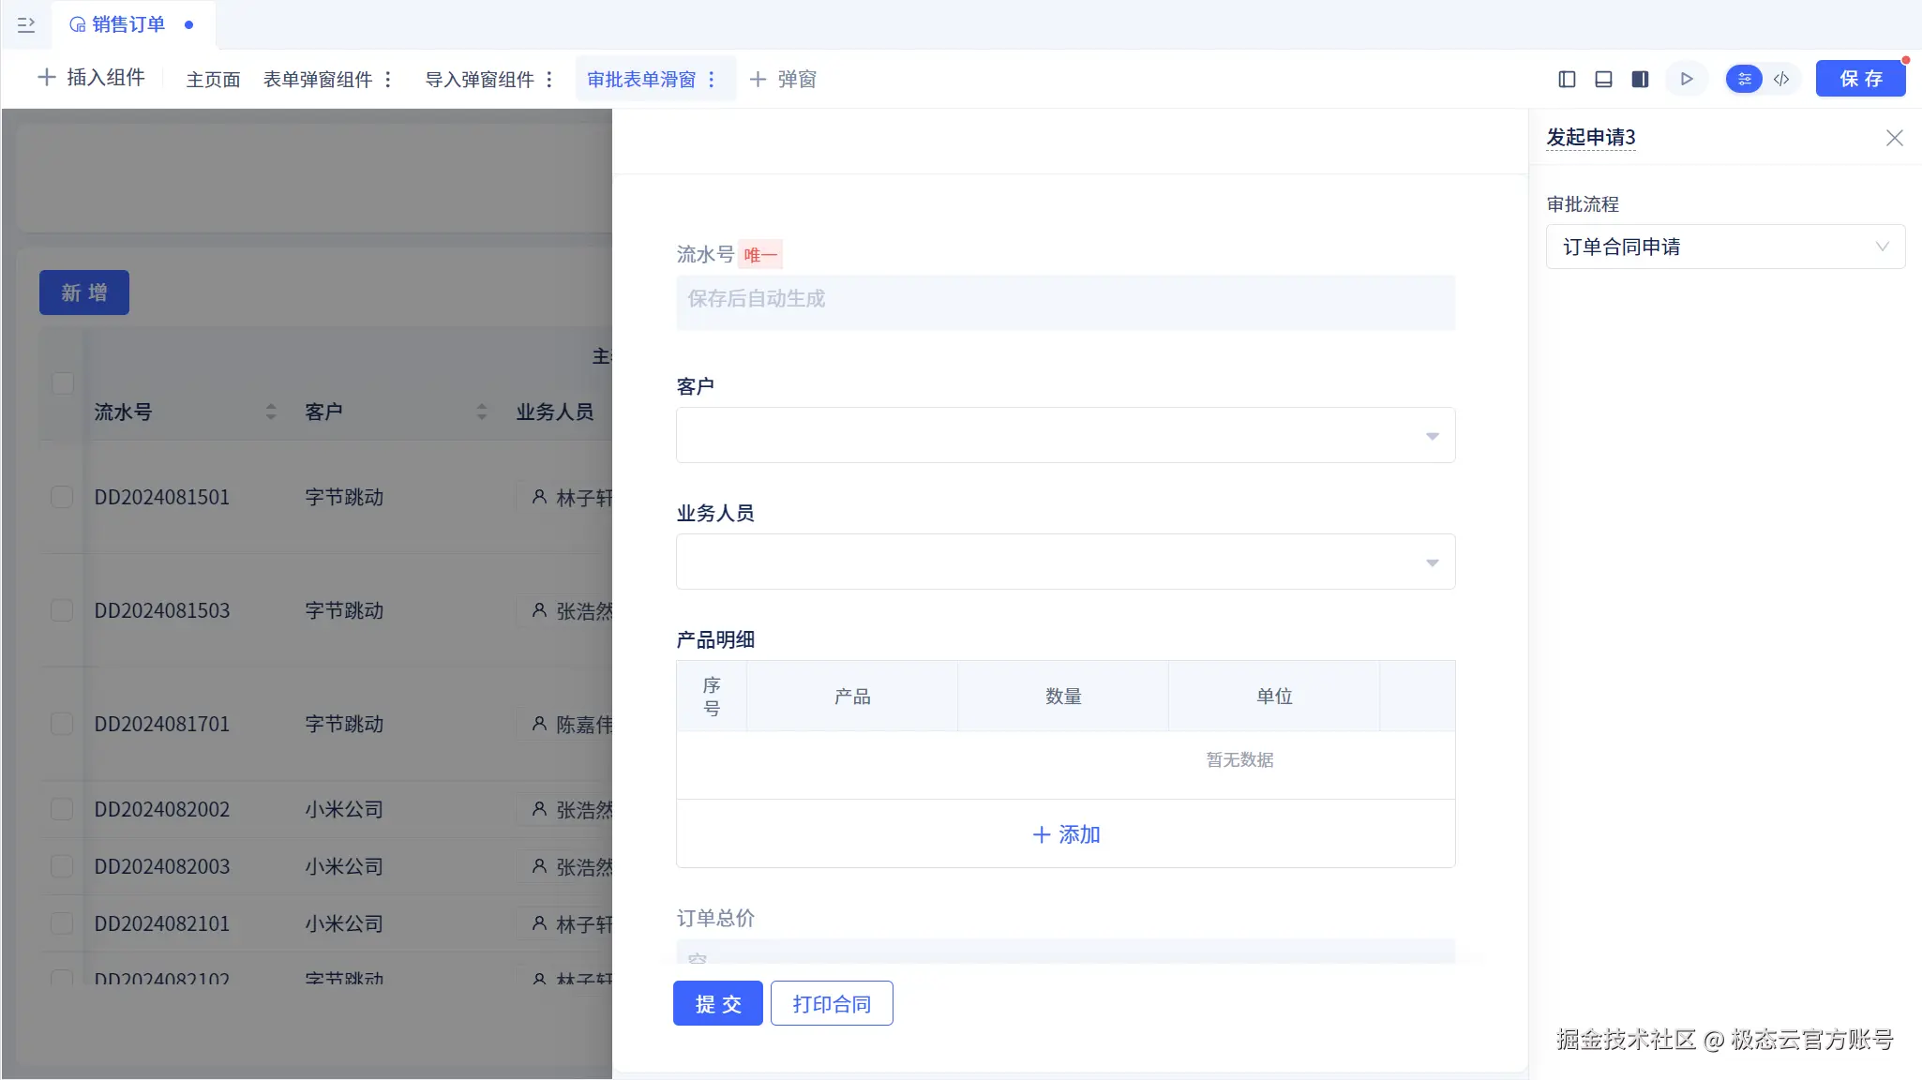Toggle the bottom panel layout icon
This screenshot has width=1922, height=1080.
pos(1603,80)
